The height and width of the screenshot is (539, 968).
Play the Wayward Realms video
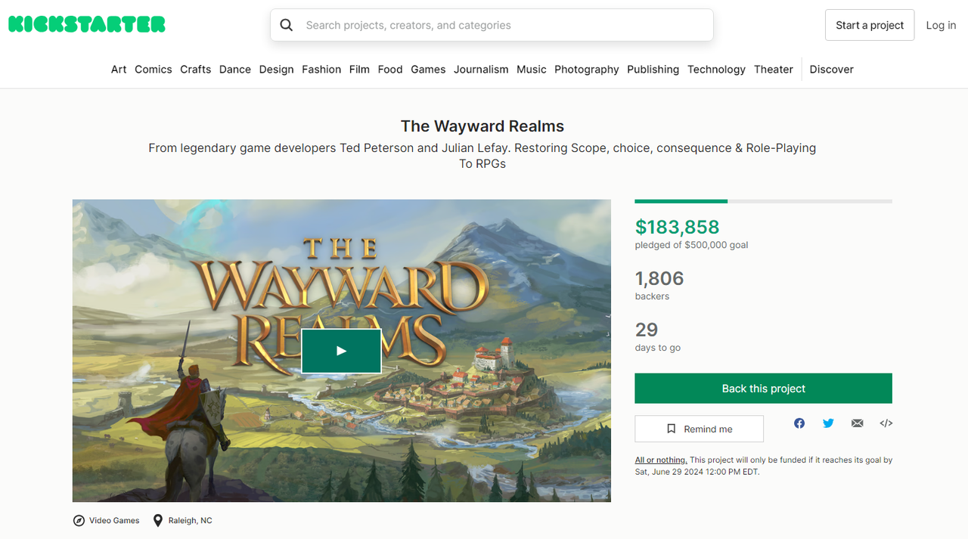(341, 351)
